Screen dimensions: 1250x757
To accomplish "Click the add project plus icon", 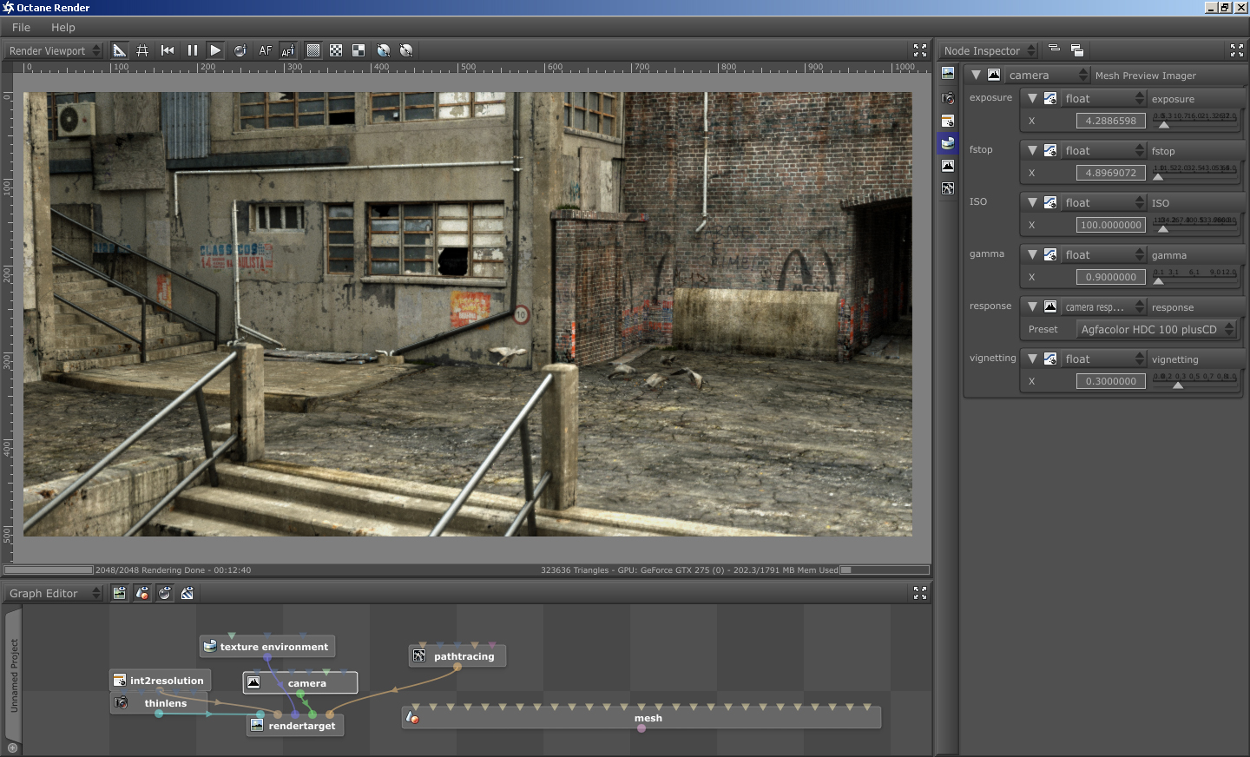I will click(x=12, y=747).
